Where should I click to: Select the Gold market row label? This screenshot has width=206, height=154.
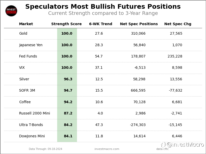pyautogui.click(x=23, y=34)
